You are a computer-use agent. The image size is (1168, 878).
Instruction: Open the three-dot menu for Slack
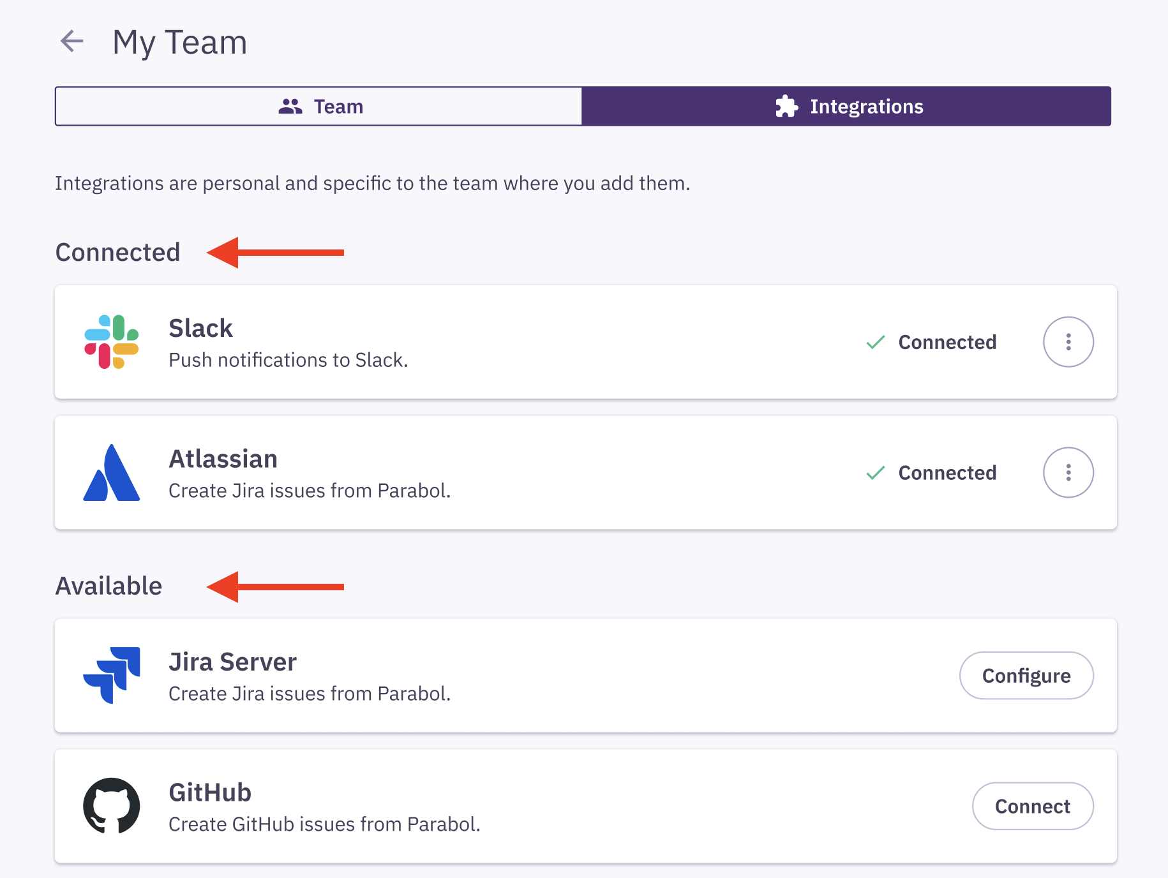[1068, 342]
